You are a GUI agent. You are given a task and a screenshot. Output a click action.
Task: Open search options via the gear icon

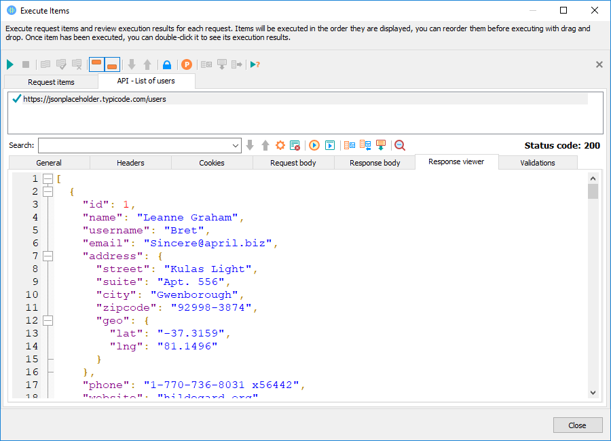point(279,145)
